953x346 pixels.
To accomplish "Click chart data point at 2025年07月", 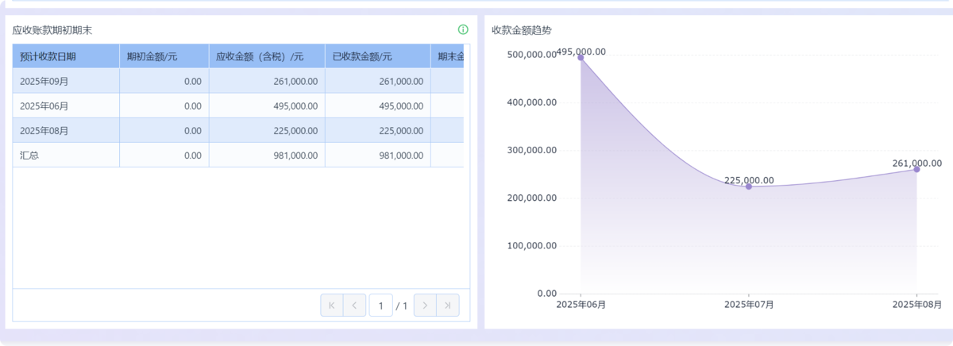I will click(x=749, y=186).
